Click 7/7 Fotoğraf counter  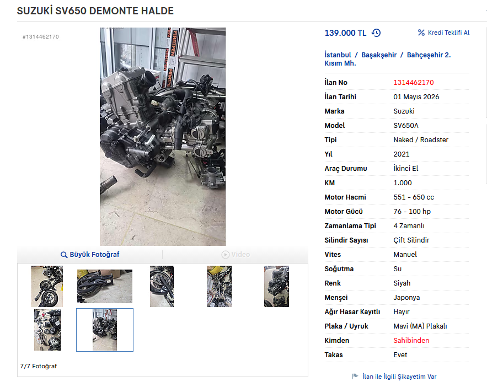(39, 366)
